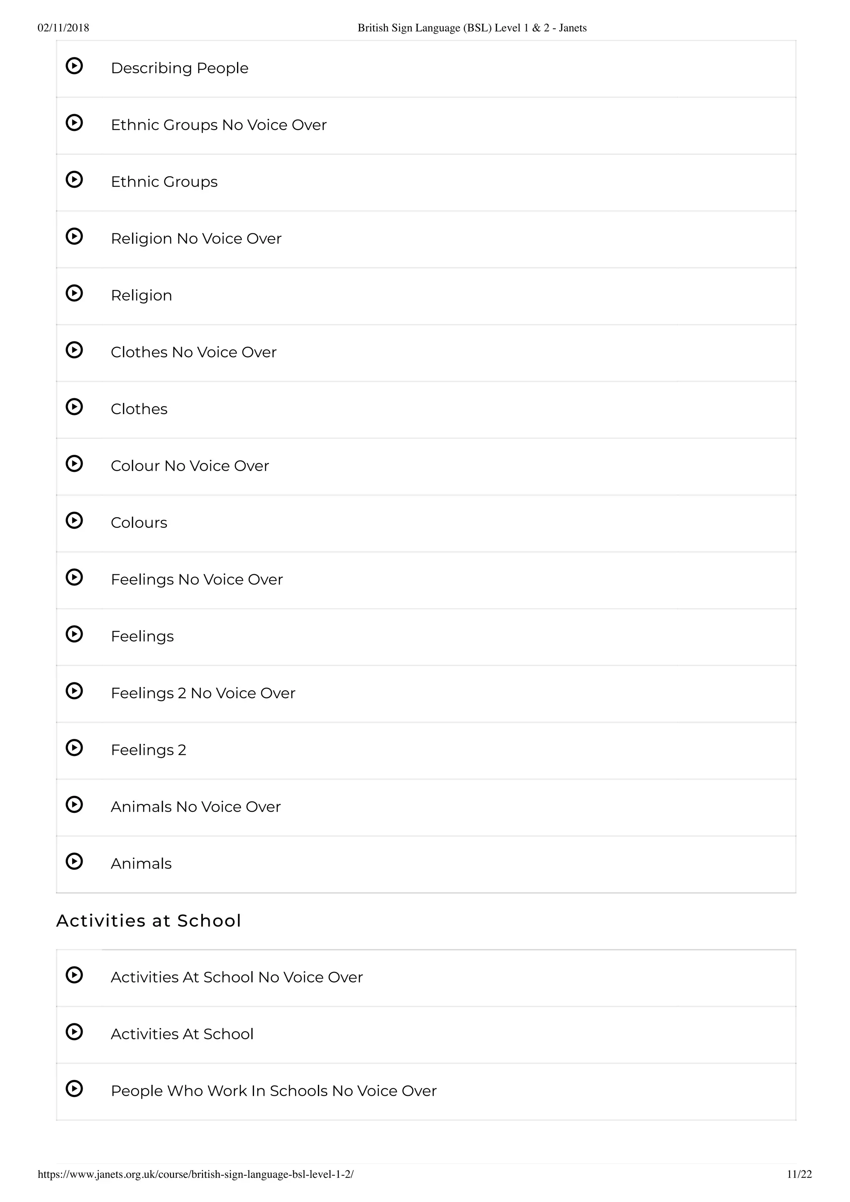
Task: Open the Animals lesson title
Action: tap(141, 863)
